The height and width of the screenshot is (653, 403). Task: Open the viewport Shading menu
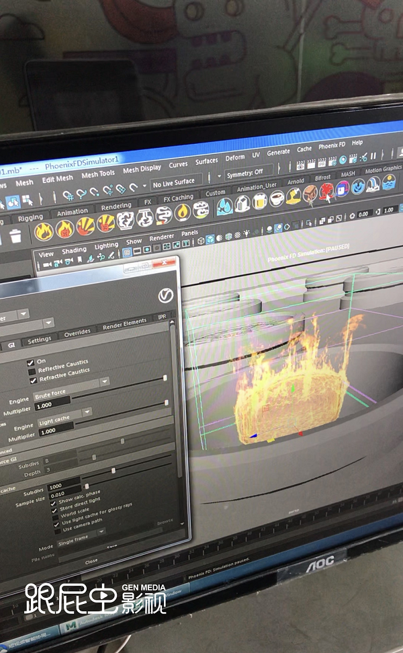click(x=75, y=250)
